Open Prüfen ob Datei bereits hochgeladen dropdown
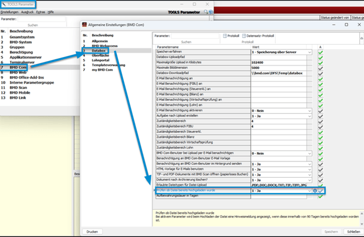This screenshot has width=364, height=237. (310, 191)
